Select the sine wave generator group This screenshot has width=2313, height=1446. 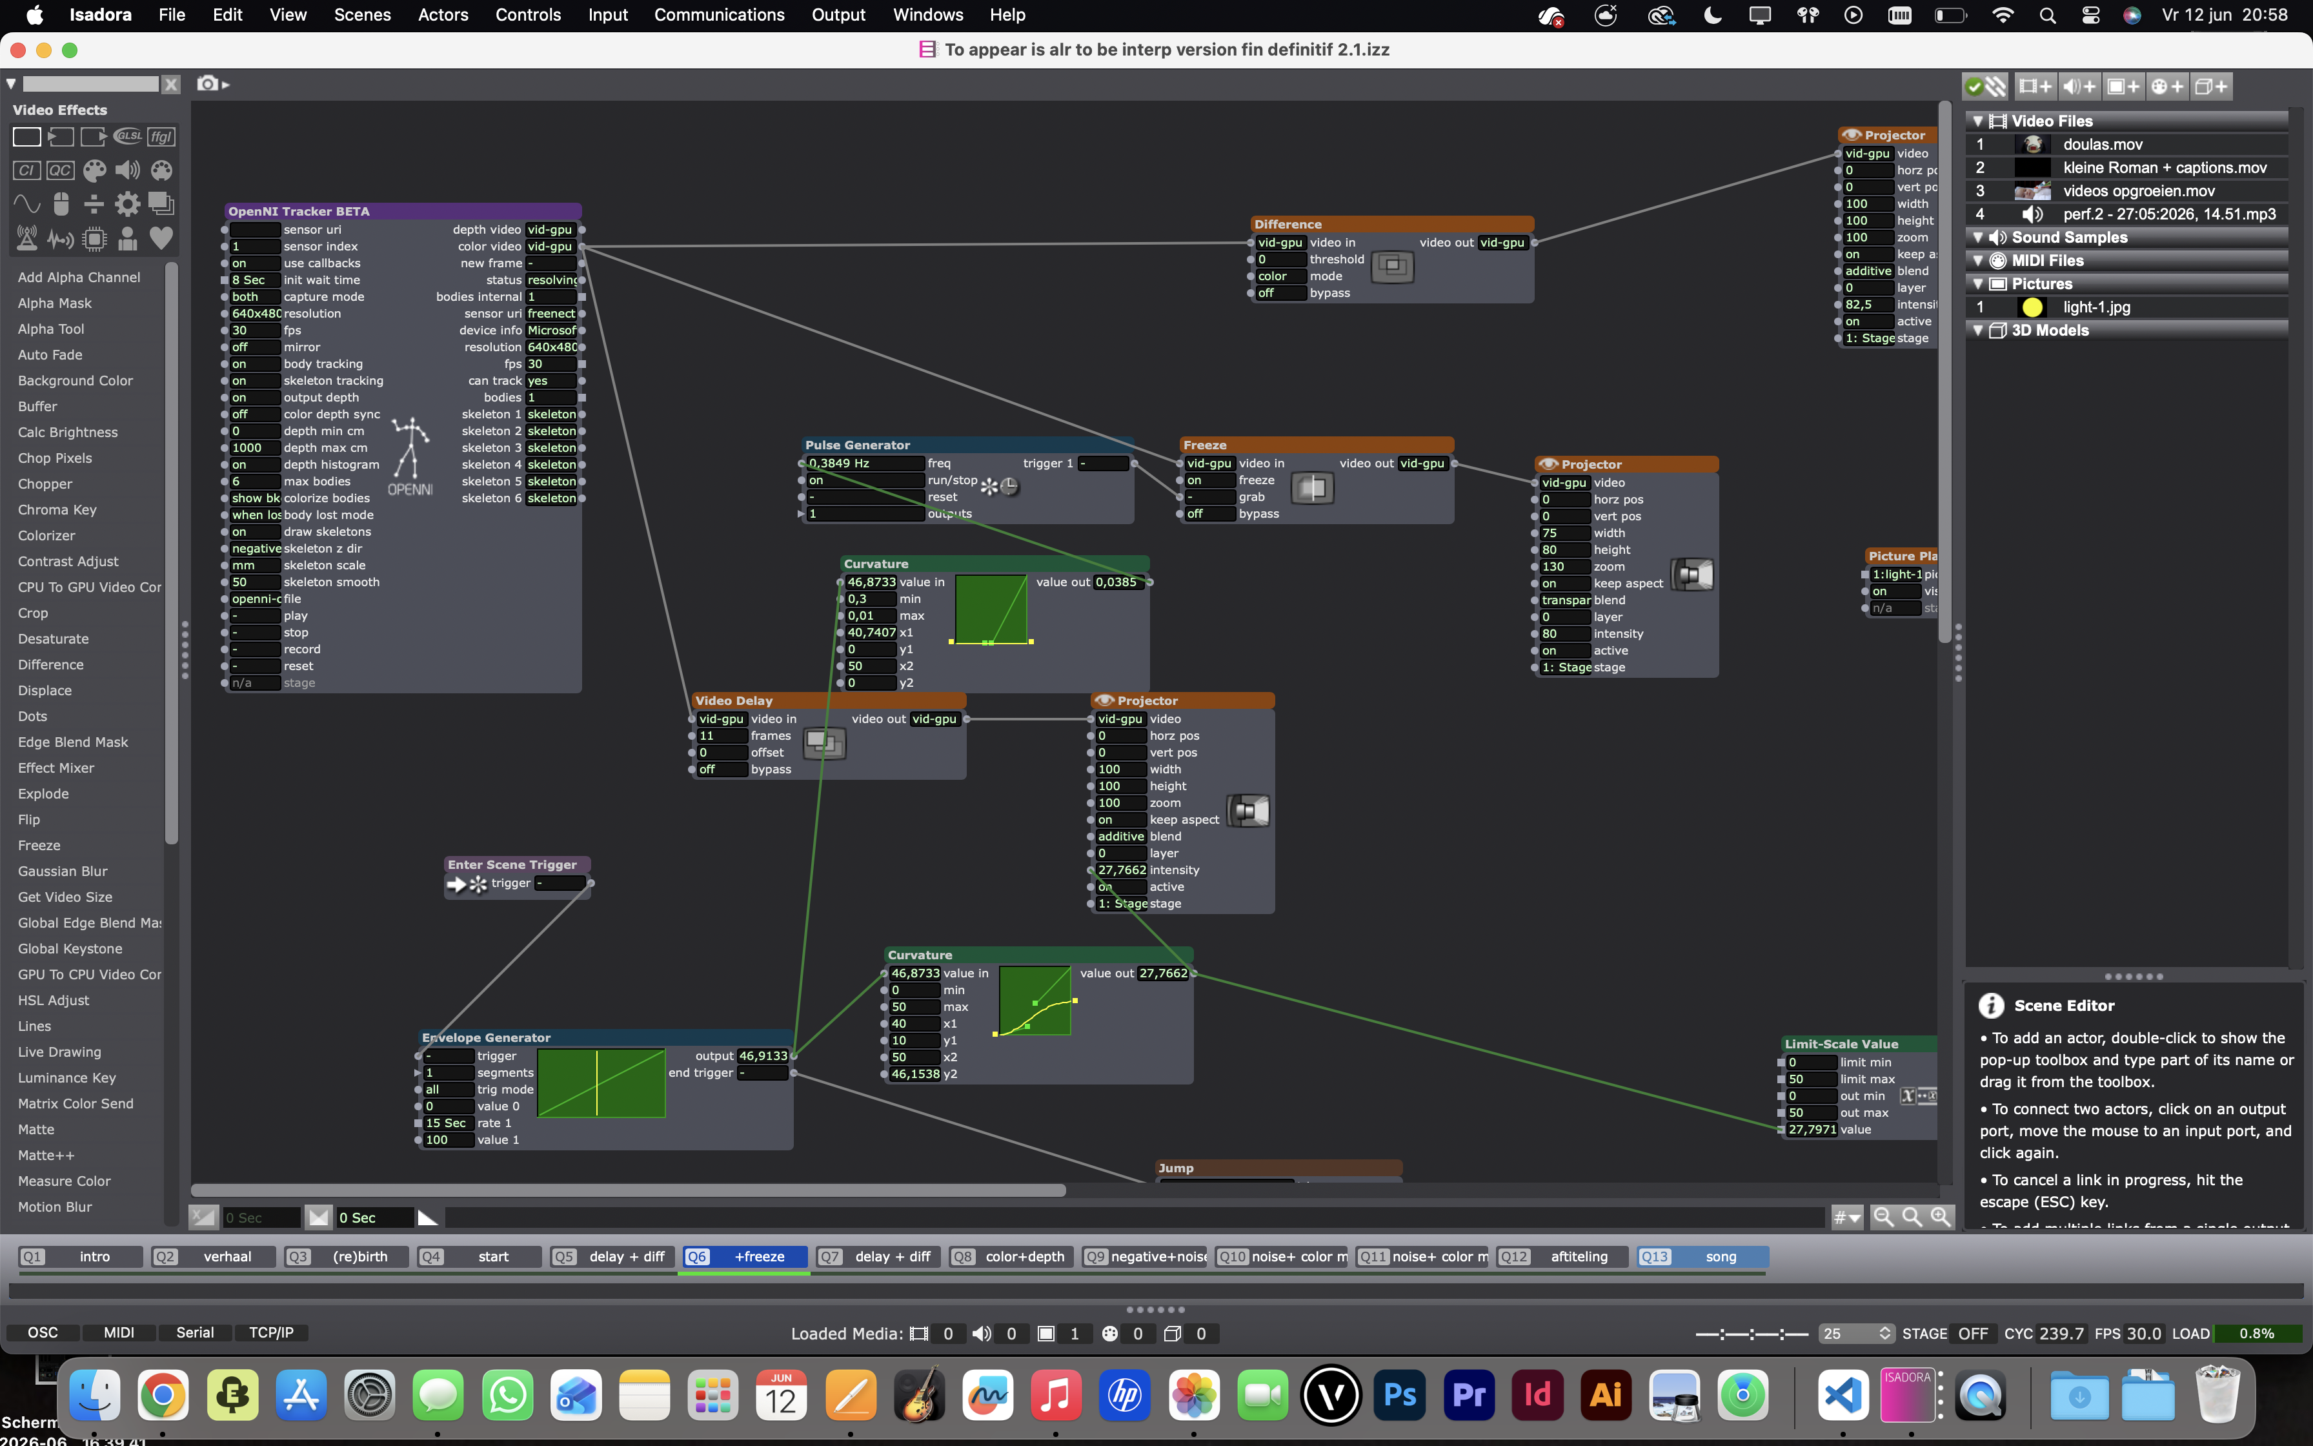click(26, 204)
